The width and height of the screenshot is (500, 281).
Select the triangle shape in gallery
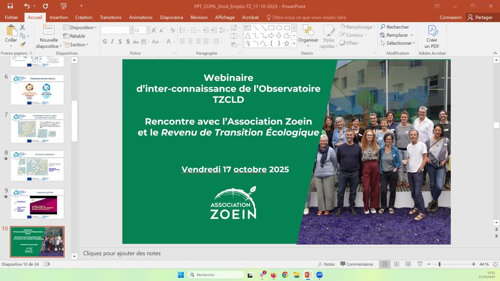pos(248,36)
